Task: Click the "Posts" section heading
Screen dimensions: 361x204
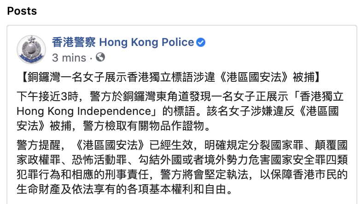Action: coord(22,10)
